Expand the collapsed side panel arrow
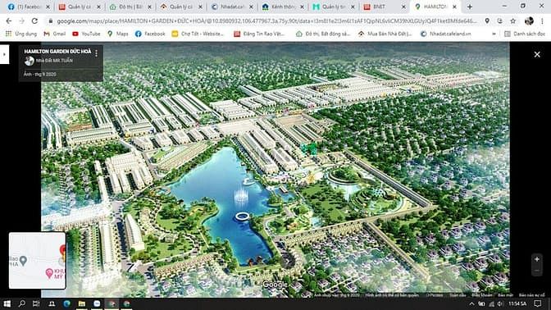The image size is (551, 310). 4,54
